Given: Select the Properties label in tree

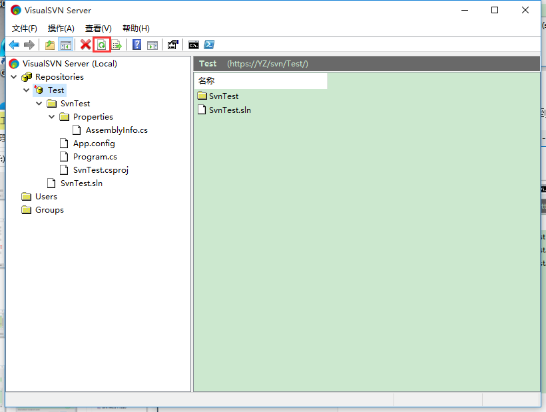Looking at the screenshot, I should 93,117.
